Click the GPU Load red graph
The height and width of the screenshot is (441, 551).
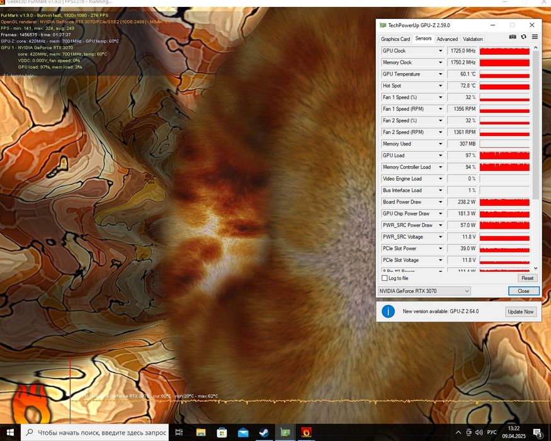(x=504, y=156)
